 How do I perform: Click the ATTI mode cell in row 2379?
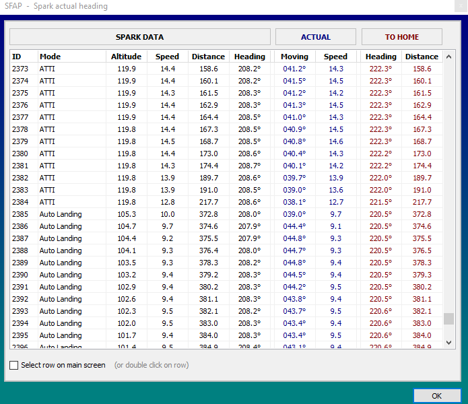pos(47,141)
